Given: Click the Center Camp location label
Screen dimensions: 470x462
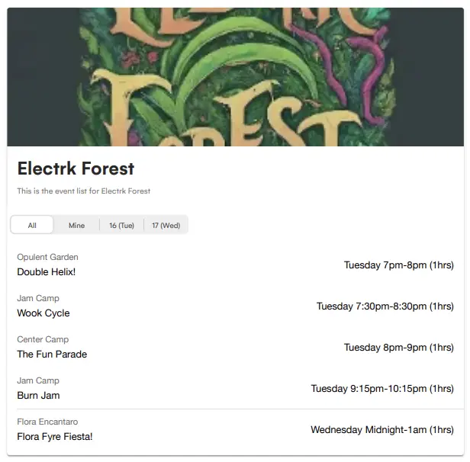Looking at the screenshot, I should pos(43,339).
